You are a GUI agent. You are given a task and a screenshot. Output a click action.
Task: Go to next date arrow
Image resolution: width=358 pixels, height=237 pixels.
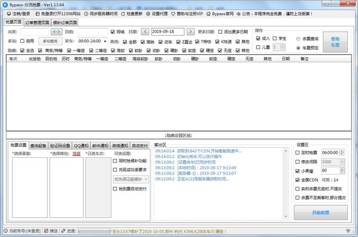coord(191,32)
